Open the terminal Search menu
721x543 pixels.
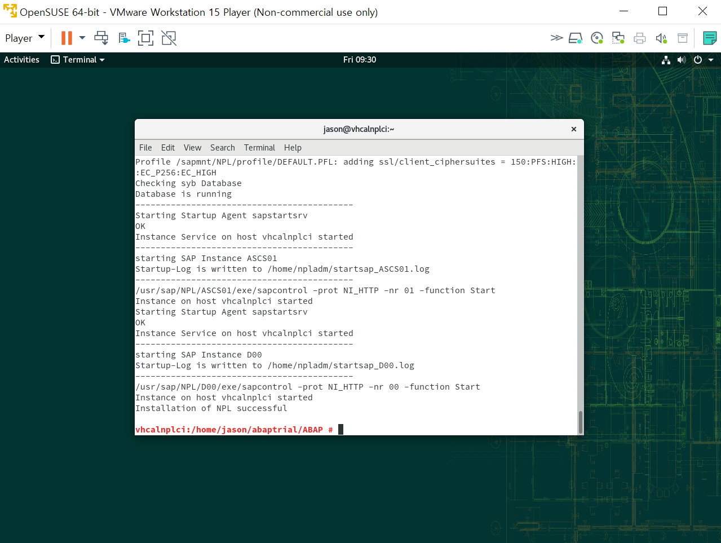point(223,148)
